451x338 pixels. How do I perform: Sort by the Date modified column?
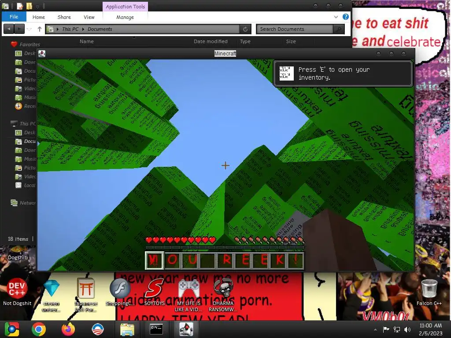tap(211, 41)
